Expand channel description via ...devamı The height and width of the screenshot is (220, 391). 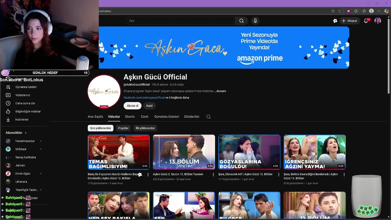coord(220,91)
